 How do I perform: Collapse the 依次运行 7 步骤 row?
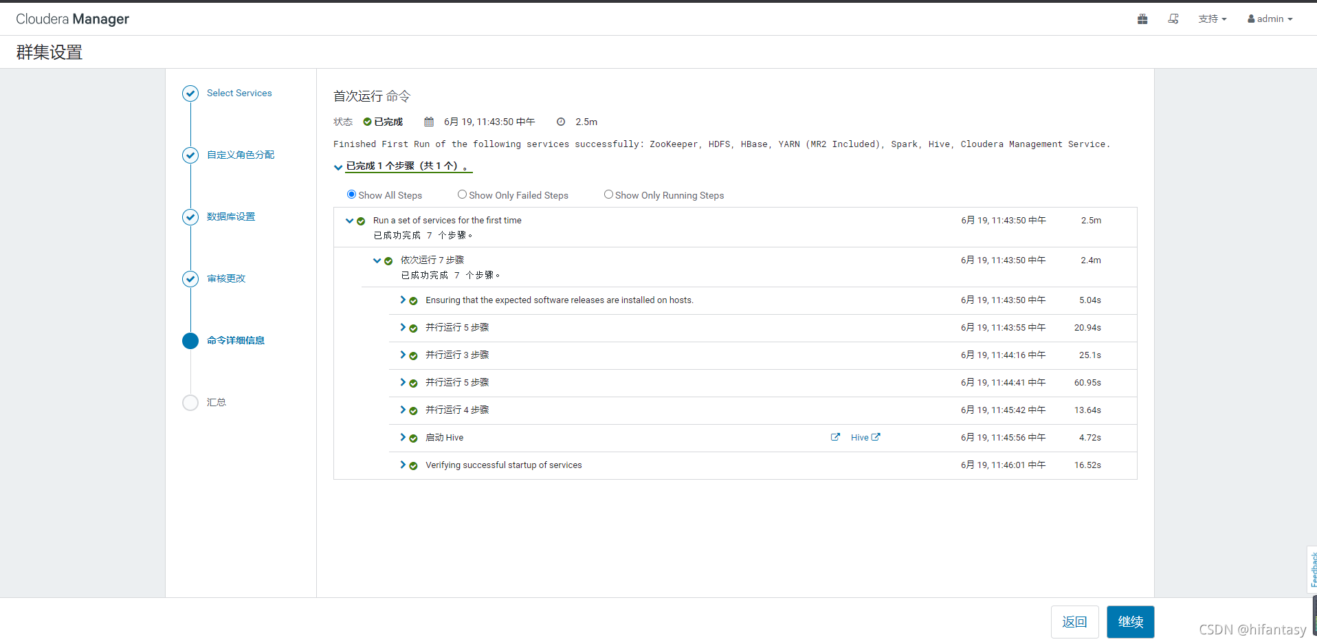click(377, 260)
